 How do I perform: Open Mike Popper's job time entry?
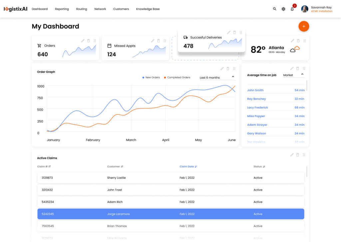276,116
